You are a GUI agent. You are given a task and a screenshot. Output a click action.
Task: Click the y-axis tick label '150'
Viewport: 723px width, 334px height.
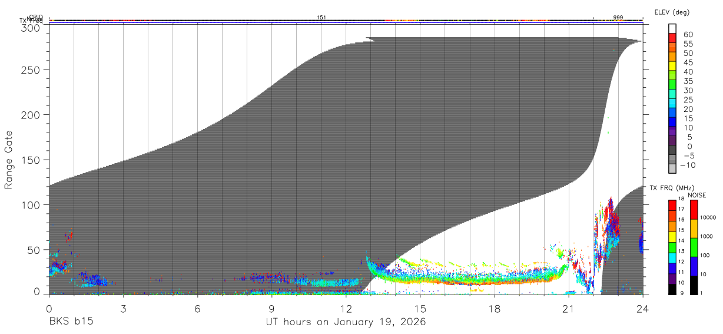point(31,160)
